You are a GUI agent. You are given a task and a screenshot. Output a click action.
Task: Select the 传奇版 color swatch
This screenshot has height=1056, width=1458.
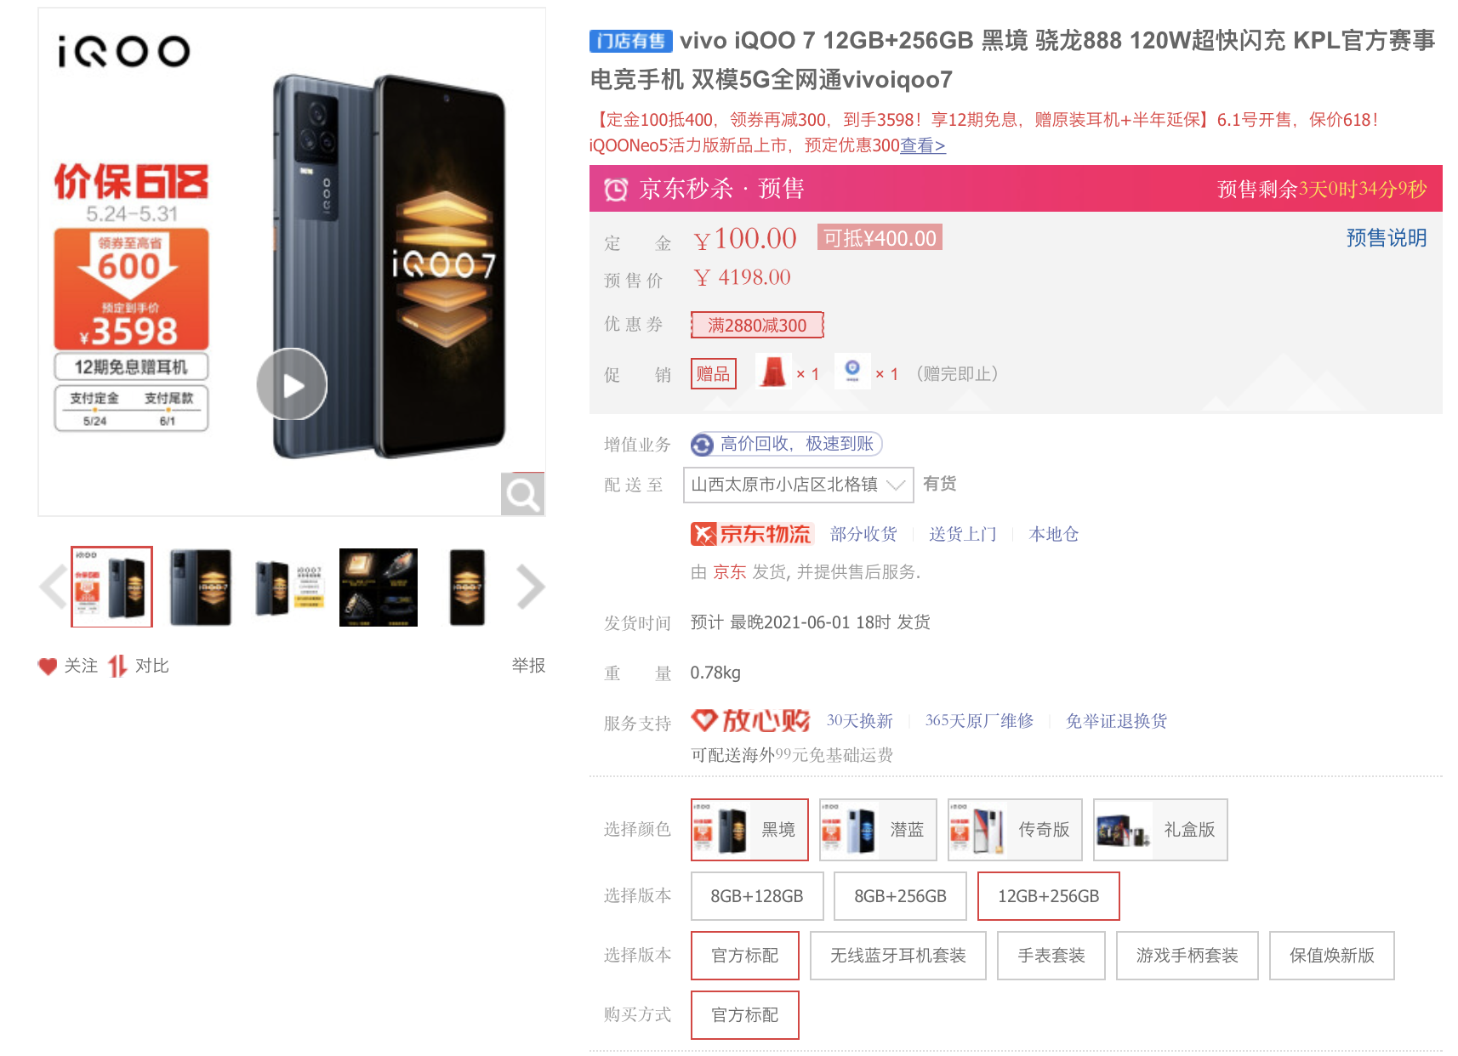(x=1015, y=830)
